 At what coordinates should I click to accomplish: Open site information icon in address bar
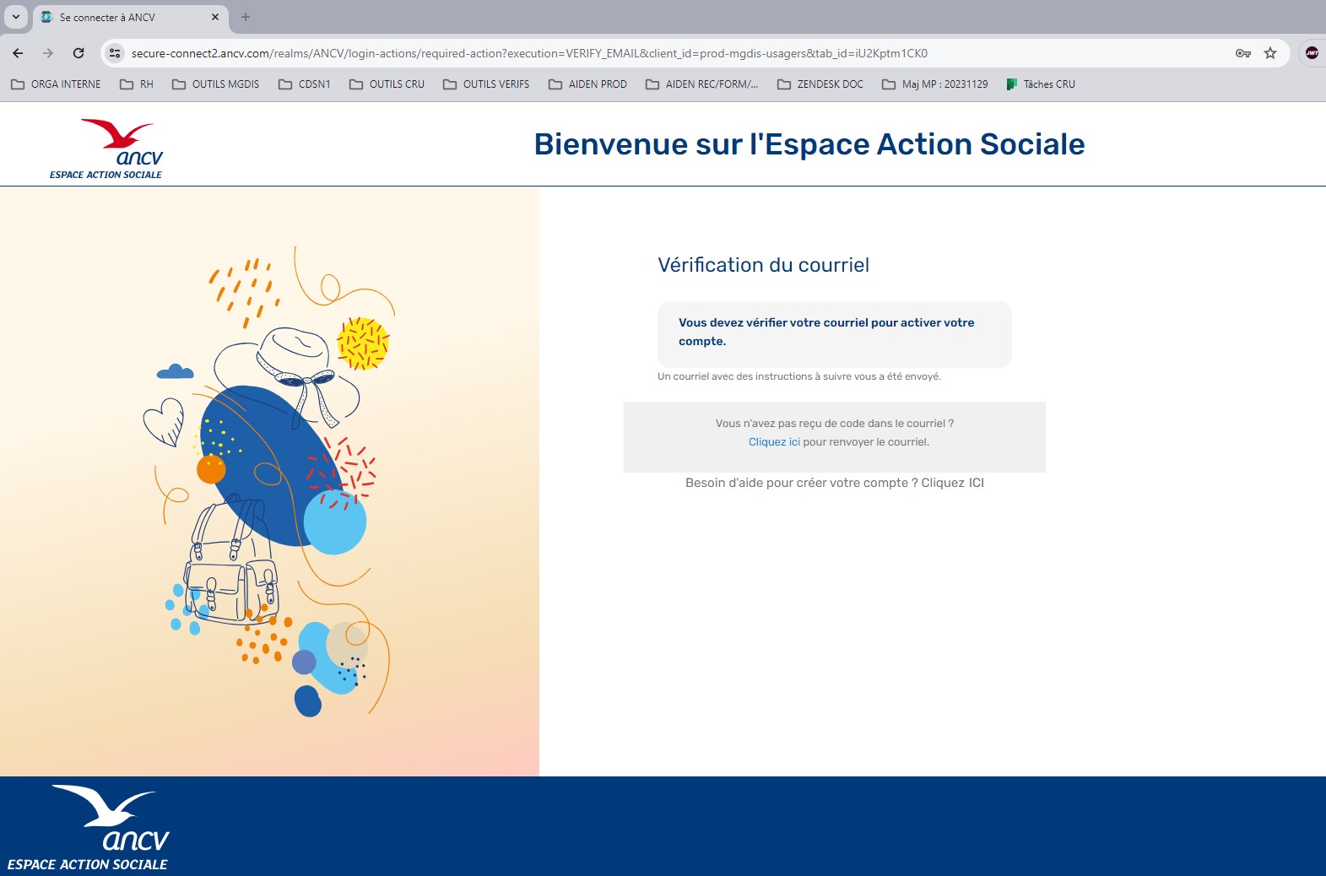pos(115,53)
